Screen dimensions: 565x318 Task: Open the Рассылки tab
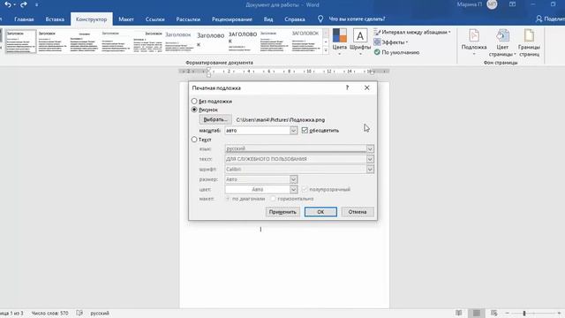[x=188, y=19]
